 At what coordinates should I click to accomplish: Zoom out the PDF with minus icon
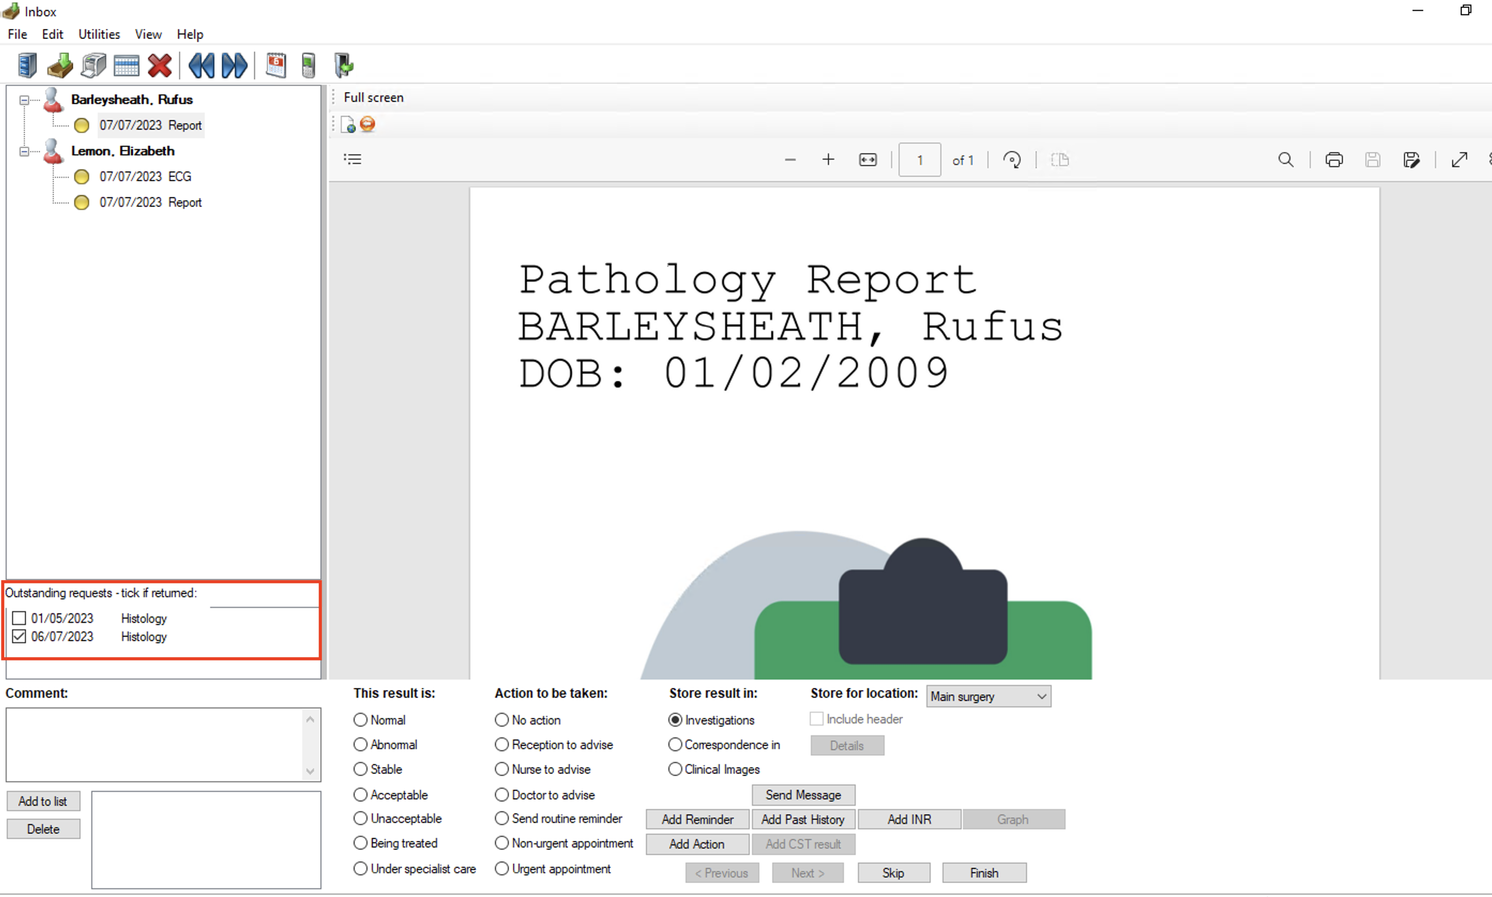coord(790,159)
